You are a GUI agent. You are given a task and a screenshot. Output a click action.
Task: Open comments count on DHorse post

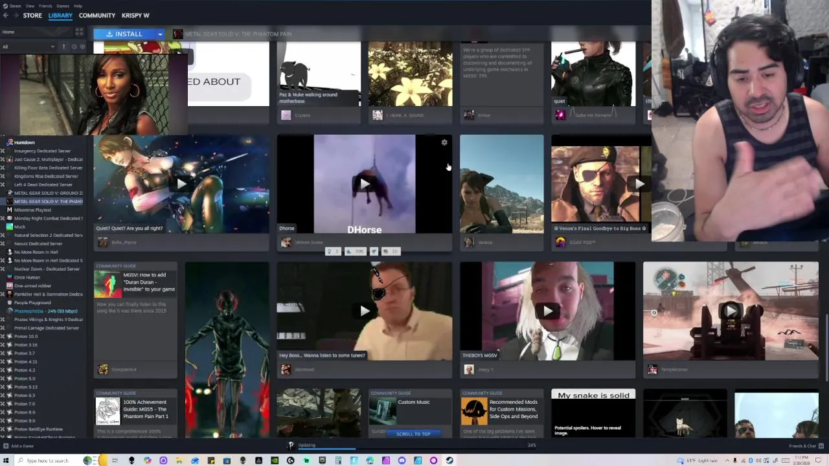(x=391, y=251)
